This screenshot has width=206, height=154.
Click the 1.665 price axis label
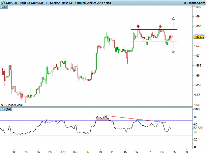pyautogui.click(x=198, y=66)
